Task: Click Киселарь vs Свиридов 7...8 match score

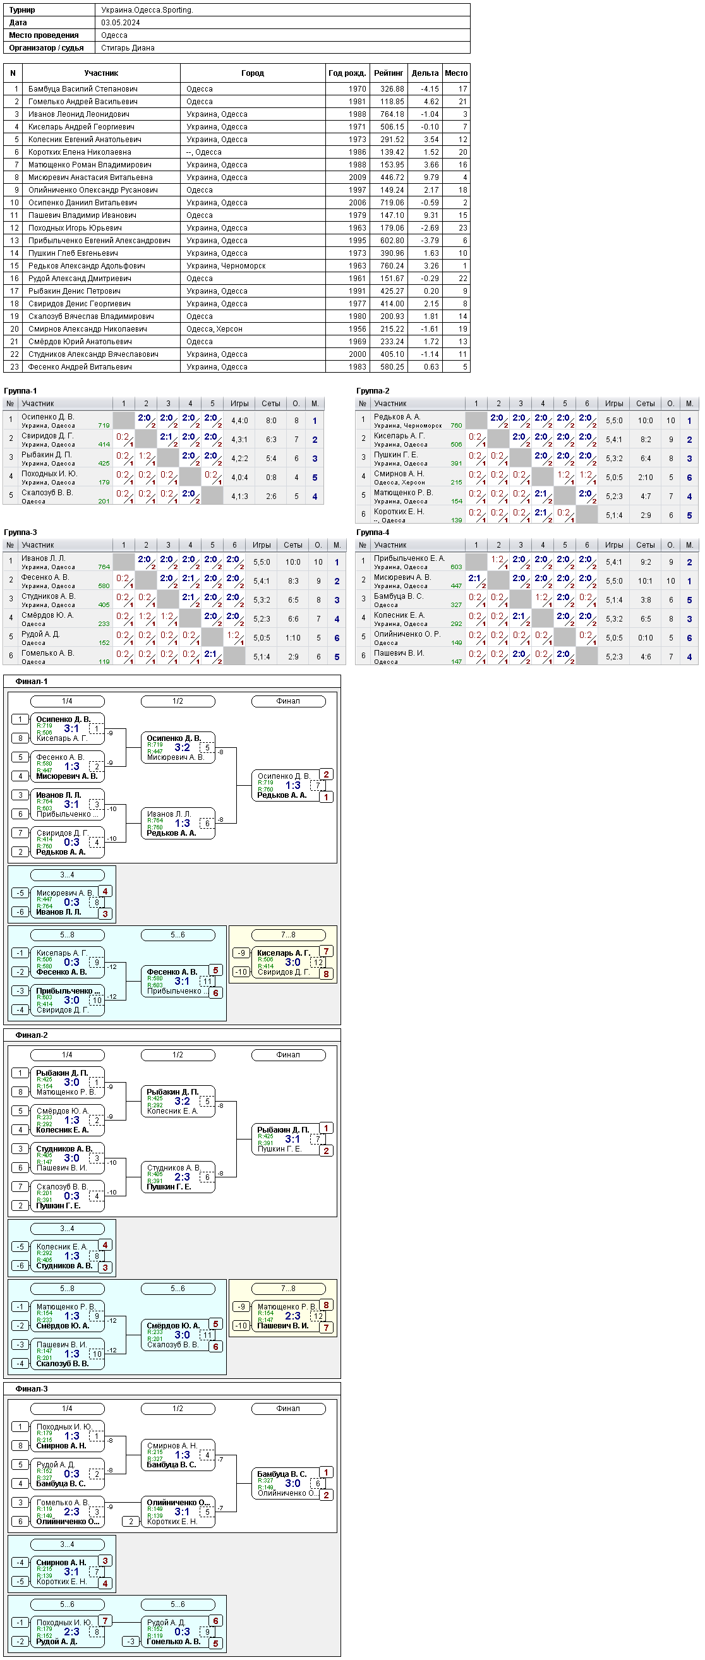Action: [x=293, y=962]
